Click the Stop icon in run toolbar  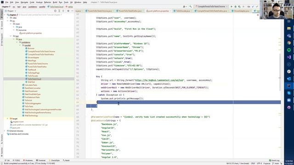point(243,6)
